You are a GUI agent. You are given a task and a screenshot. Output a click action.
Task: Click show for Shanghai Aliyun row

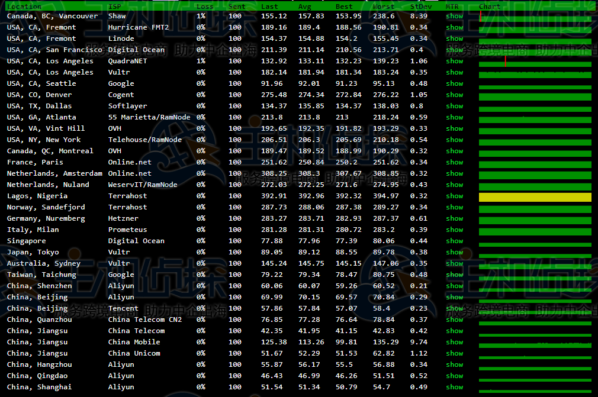[454, 387]
